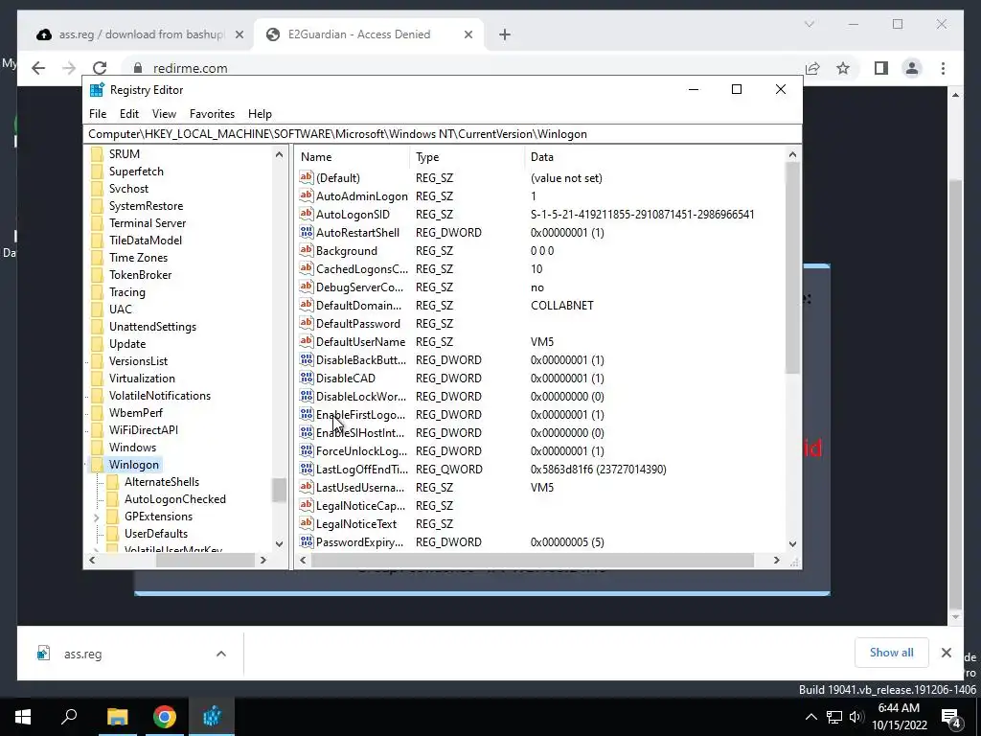The image size is (981, 736).
Task: Select the LegalNoticeText string icon
Action: (x=306, y=523)
